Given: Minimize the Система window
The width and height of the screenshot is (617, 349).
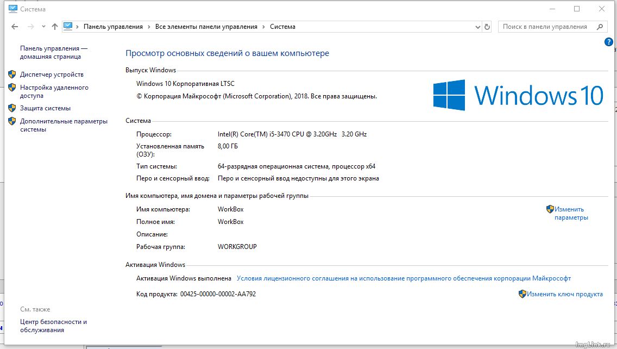Looking at the screenshot, I should point(552,9).
